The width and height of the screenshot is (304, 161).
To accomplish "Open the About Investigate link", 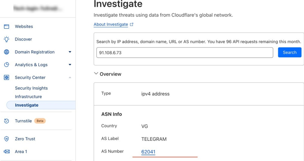I will coord(111,24).
